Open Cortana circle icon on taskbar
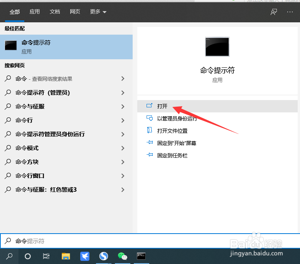Viewport: 300px width, 264px height. point(28,256)
